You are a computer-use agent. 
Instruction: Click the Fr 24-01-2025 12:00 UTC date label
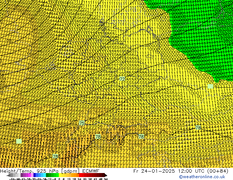pyautogui.click(x=181, y=171)
